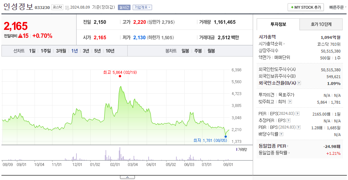Click the stock code 033230

click(42, 8)
